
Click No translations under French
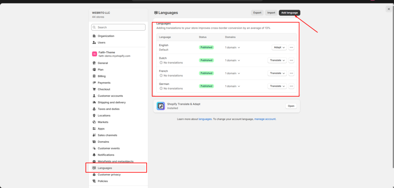(x=173, y=76)
